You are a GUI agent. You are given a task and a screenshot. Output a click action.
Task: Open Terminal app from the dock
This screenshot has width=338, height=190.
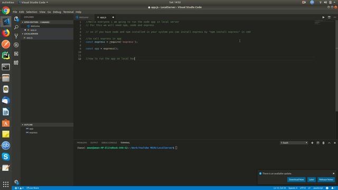tap(6, 67)
